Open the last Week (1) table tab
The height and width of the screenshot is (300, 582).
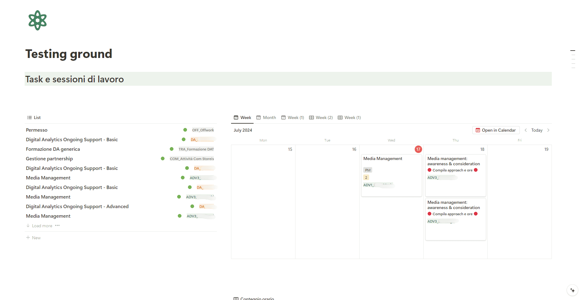click(349, 117)
